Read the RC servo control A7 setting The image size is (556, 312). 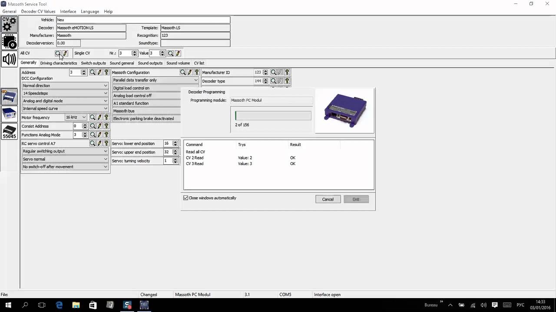point(93,143)
